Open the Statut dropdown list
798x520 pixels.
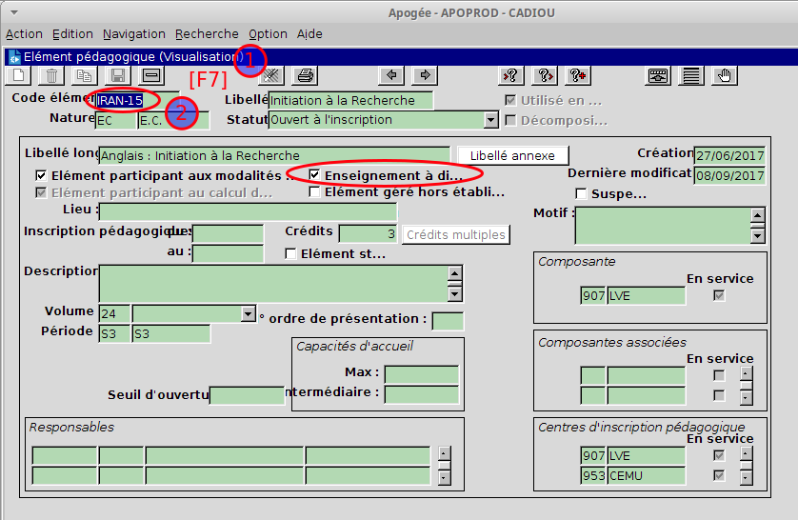[491, 120]
